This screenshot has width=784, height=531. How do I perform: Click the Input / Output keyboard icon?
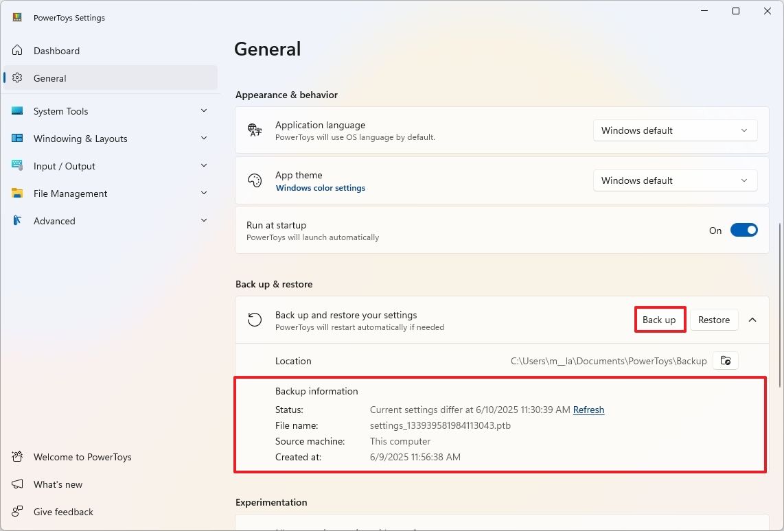click(x=16, y=165)
